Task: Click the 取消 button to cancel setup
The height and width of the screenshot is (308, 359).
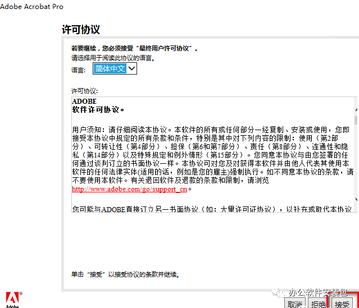Action: (x=295, y=304)
